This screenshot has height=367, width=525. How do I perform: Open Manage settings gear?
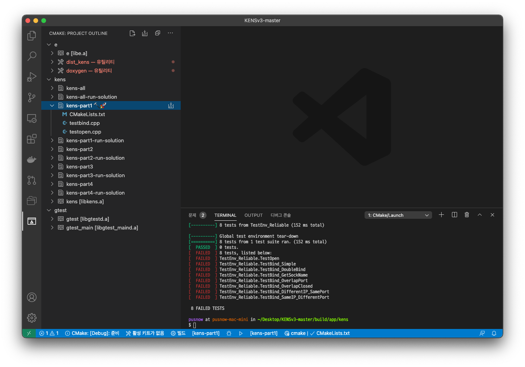pyautogui.click(x=32, y=317)
